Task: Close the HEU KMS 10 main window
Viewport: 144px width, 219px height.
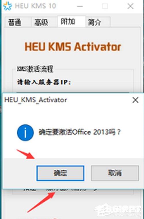Action: click(x=130, y=6)
